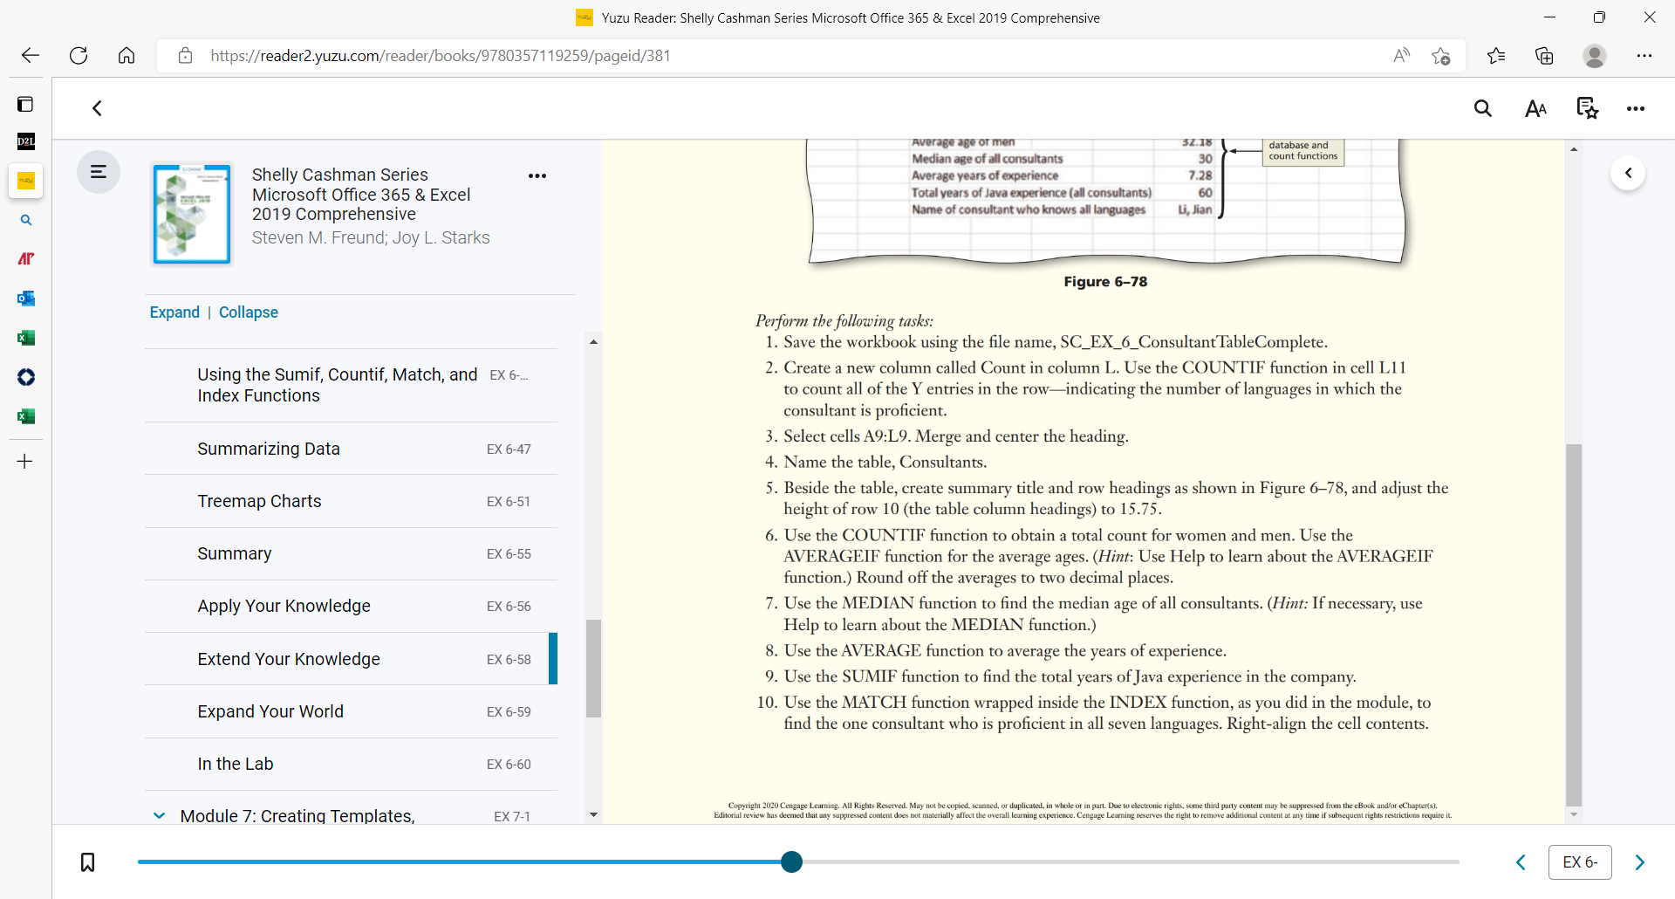Screen dimensions: 1675x899
Task: Open Expand Your World section
Action: pos(351,711)
